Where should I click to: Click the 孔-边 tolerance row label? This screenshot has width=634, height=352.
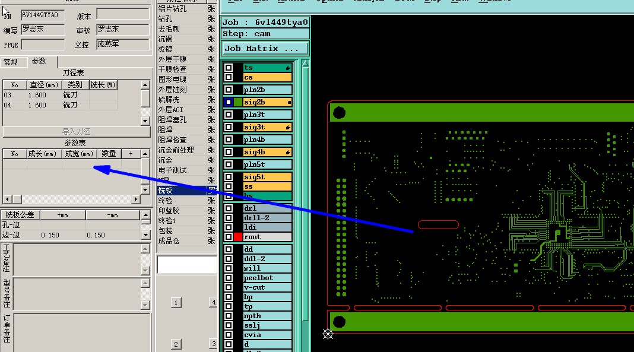pyautogui.click(x=20, y=225)
